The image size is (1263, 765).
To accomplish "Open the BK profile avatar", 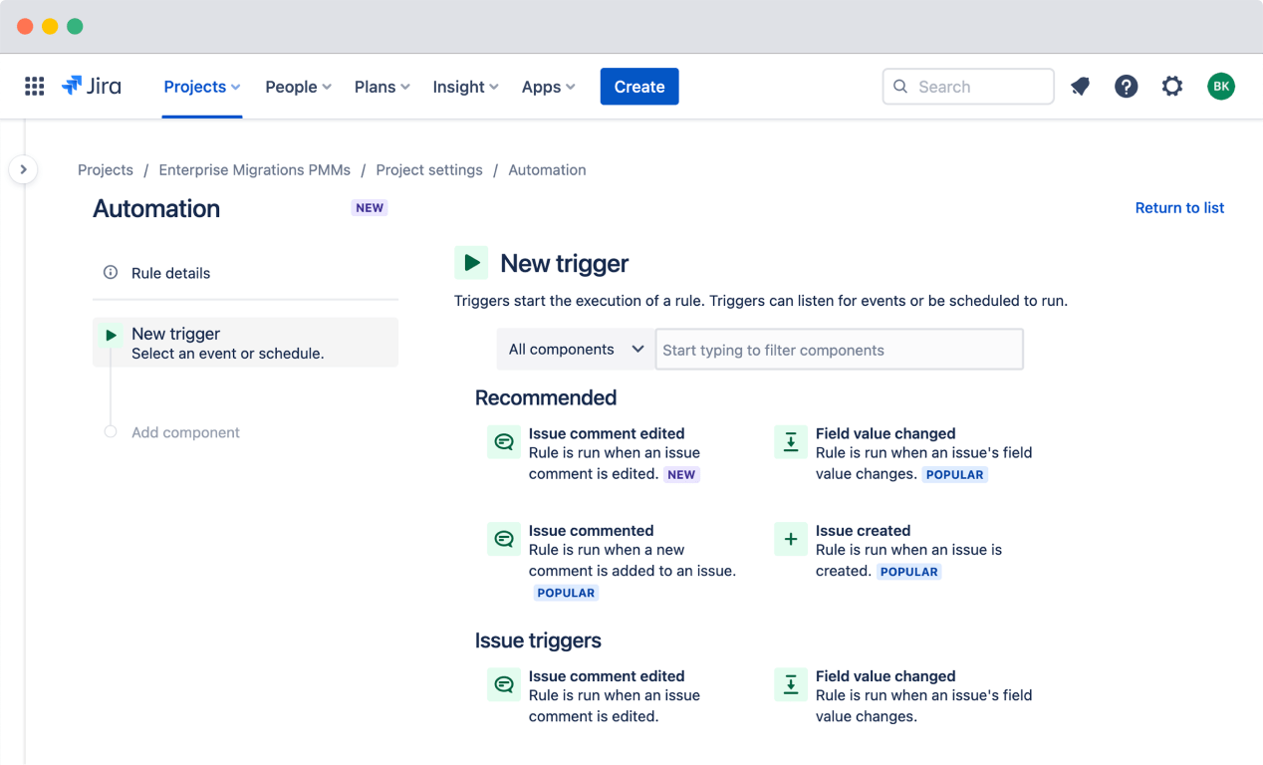I will pos(1221,87).
